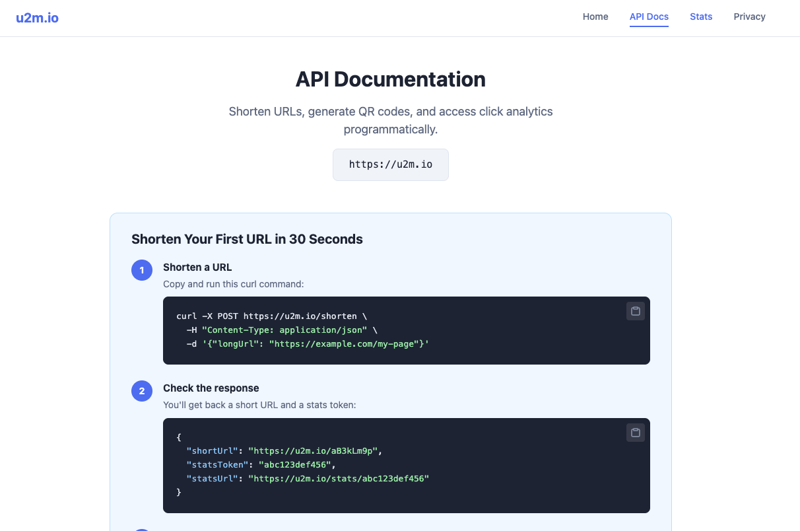
Task: Click the u2m.io logo in the header
Action: (x=37, y=17)
